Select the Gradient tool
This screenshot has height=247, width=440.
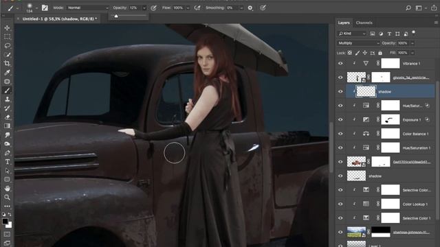tap(8, 126)
